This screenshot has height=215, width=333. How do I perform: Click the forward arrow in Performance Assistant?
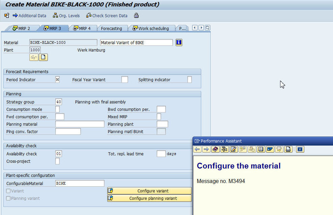click(x=206, y=149)
